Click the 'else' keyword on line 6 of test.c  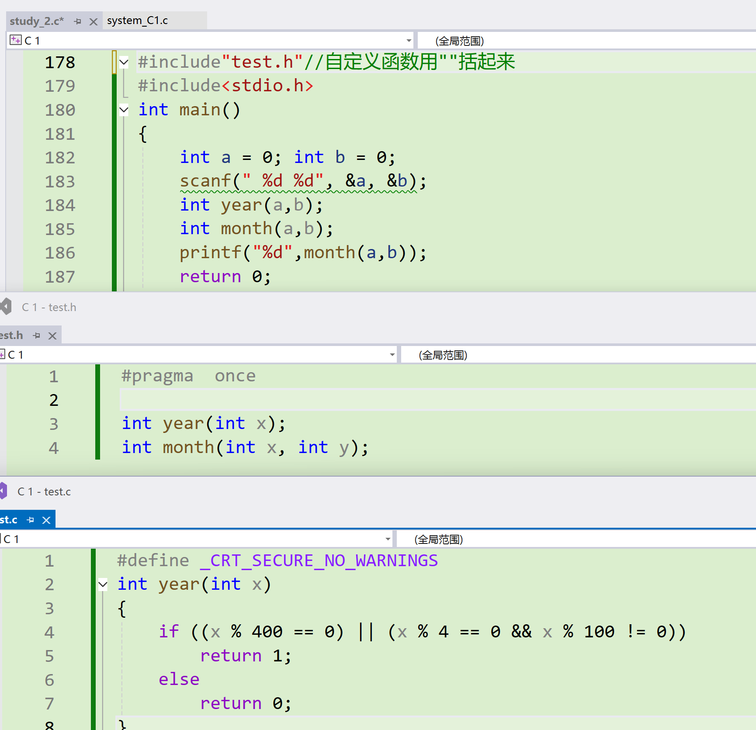point(179,679)
